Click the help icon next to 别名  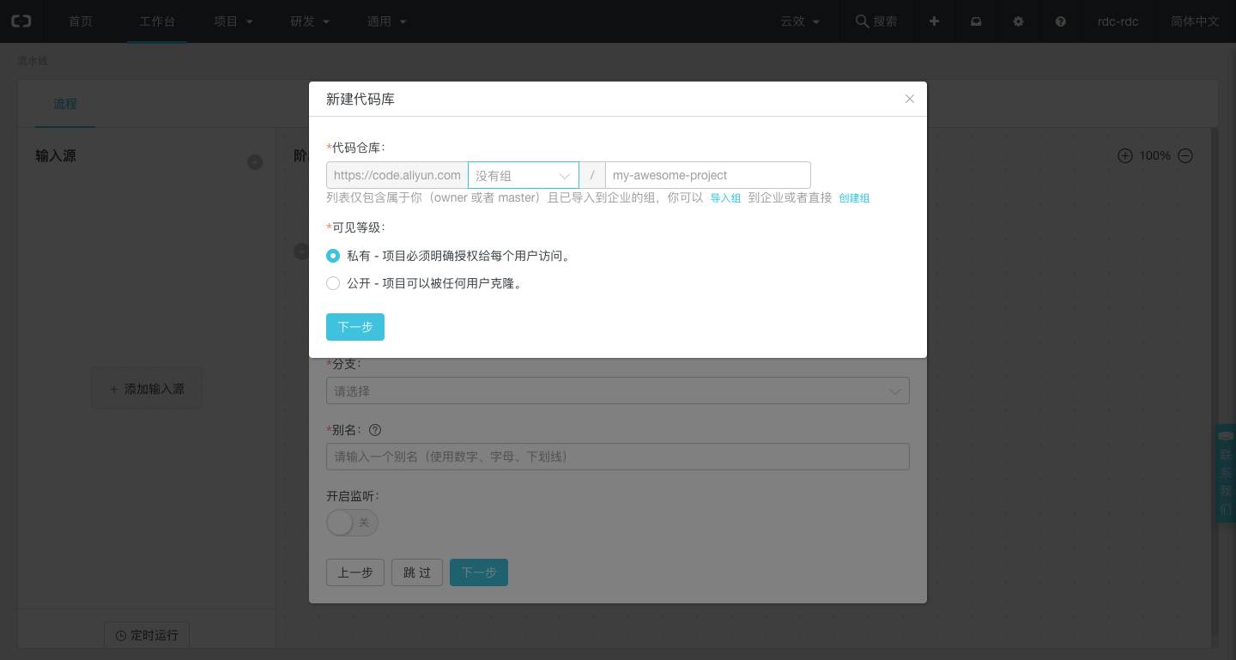tap(375, 430)
